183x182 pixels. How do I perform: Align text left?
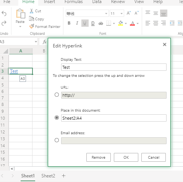(x=148, y=23)
